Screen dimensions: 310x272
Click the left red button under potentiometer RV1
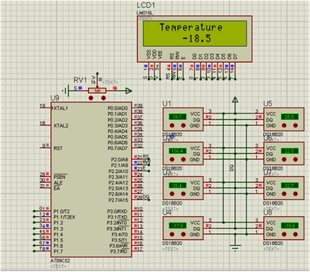click(x=91, y=98)
